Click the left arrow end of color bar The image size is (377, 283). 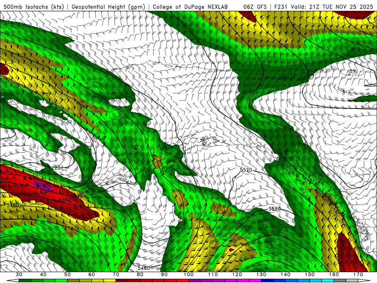[13, 281]
